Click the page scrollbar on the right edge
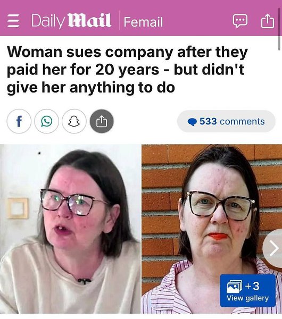 tap(279, 29)
